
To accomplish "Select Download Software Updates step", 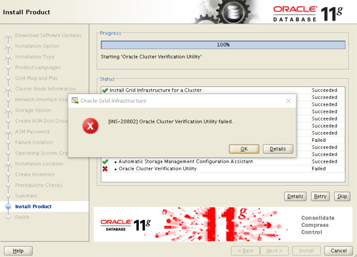I will [48, 35].
